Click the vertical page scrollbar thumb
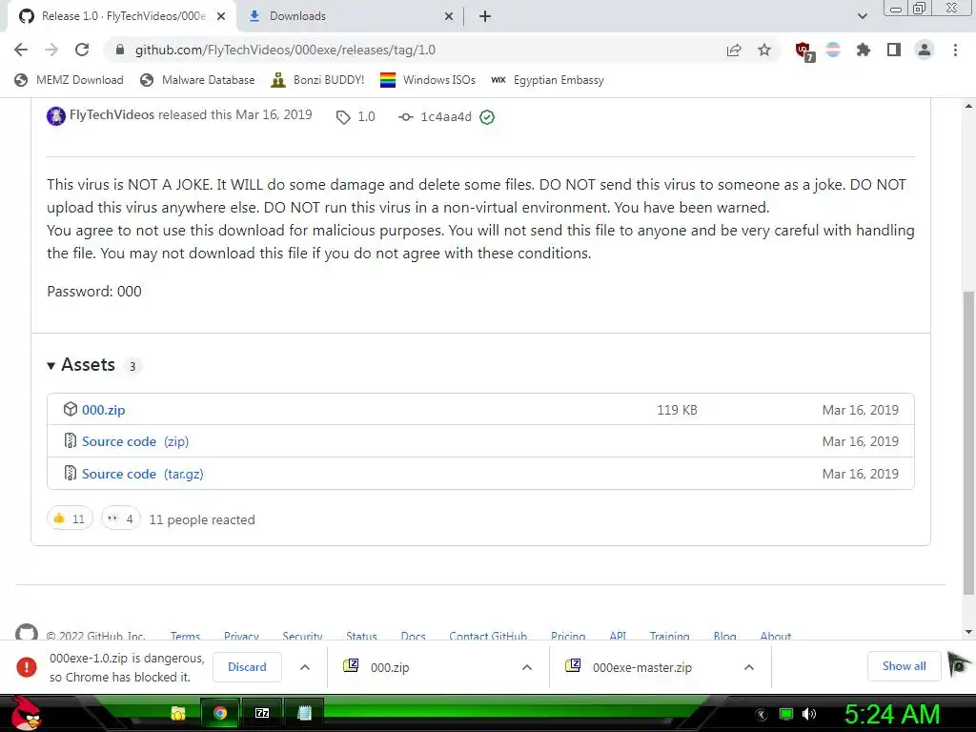Screen dimensions: 976x732 click(968, 442)
